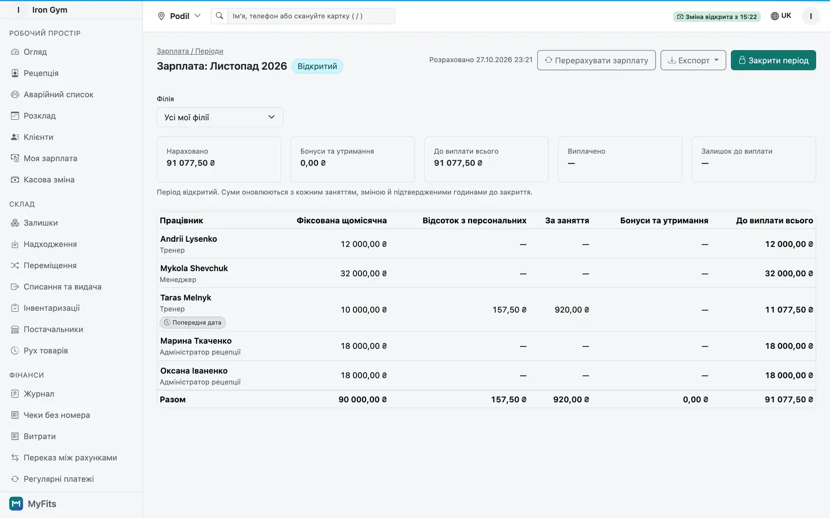Click the Рецепція sidebar icon
This screenshot has height=518, width=830.
(x=15, y=73)
